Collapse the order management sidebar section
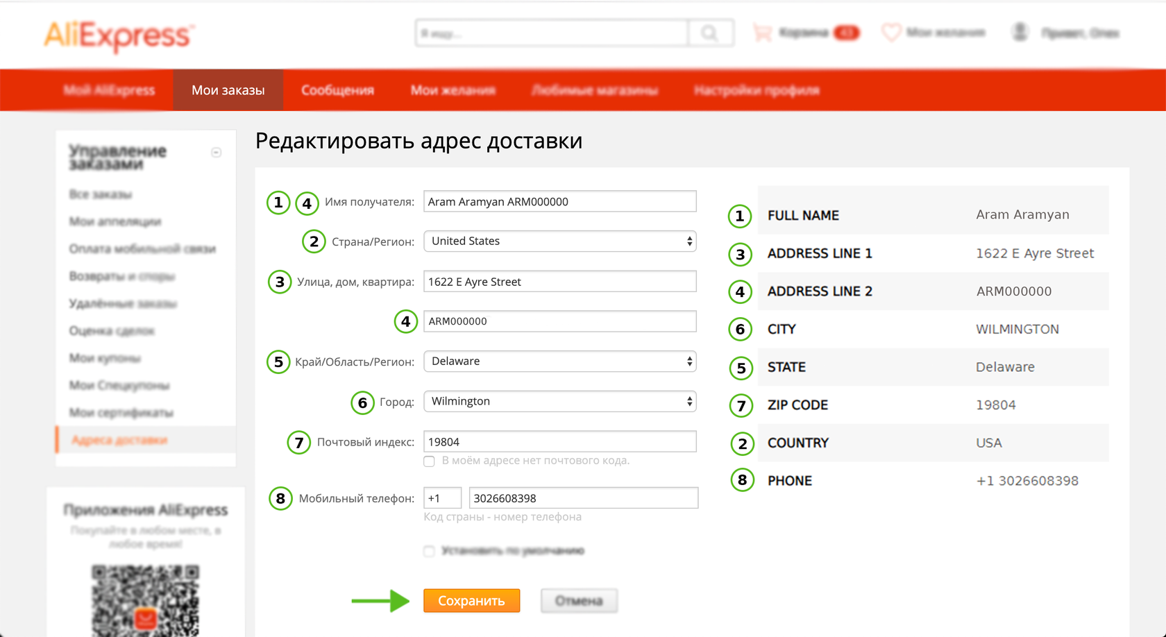 point(217,153)
